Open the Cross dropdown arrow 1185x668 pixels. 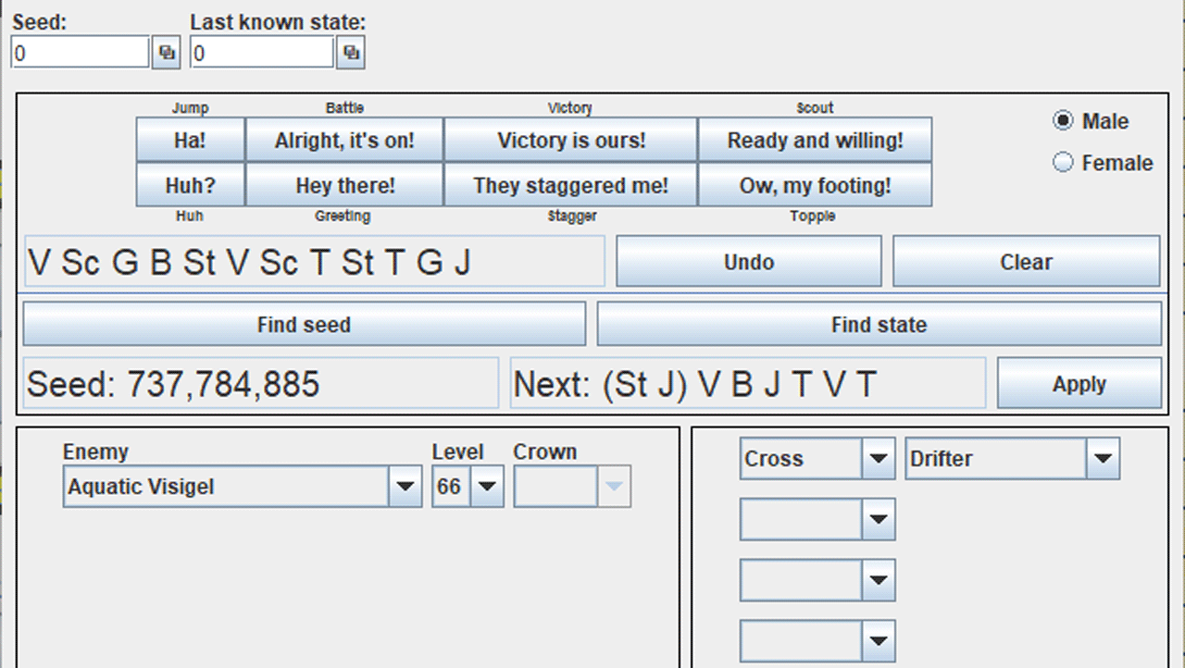[878, 459]
